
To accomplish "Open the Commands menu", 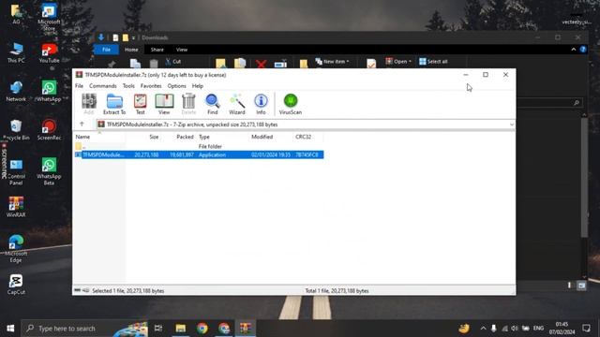I will [x=103, y=86].
